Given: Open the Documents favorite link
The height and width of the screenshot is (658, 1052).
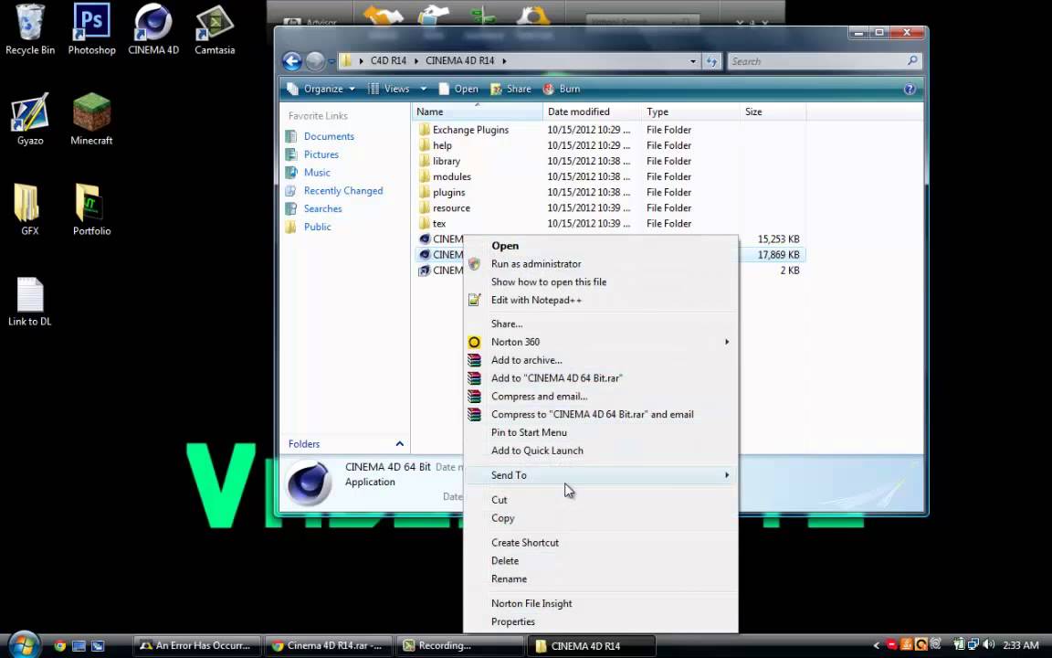Looking at the screenshot, I should coord(329,136).
